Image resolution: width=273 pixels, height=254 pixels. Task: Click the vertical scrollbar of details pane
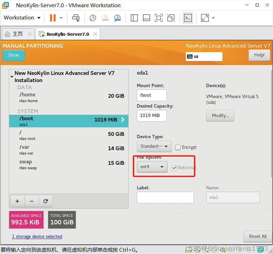[271, 124]
